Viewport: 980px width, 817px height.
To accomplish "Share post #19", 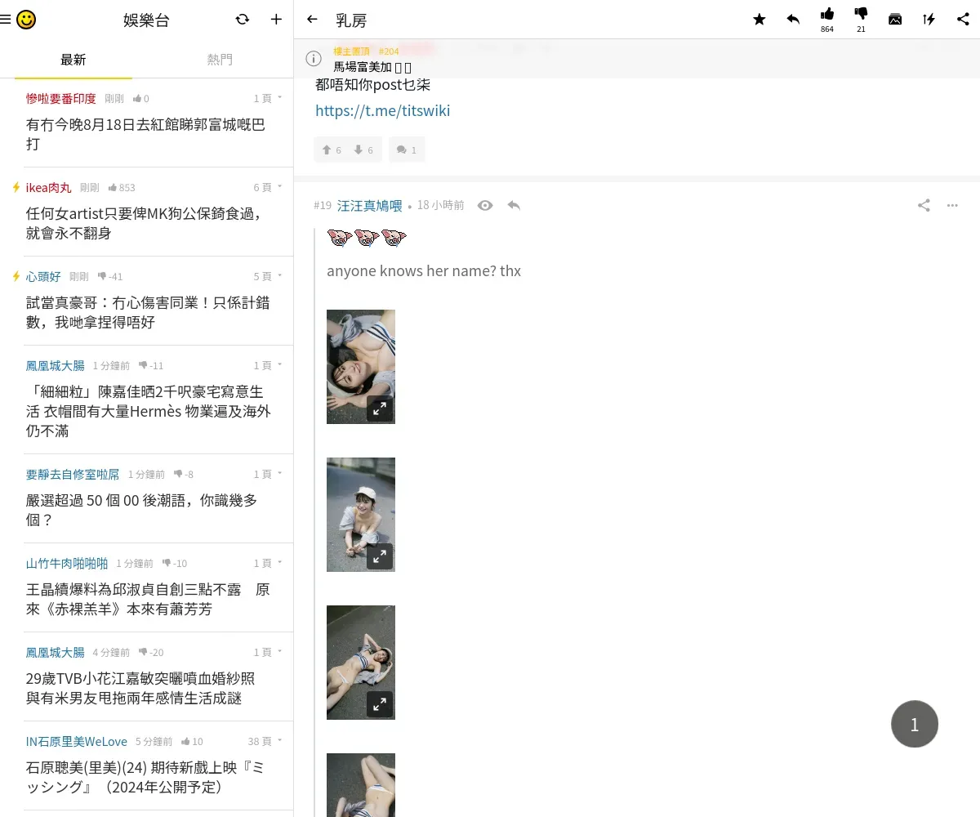I will (x=924, y=206).
